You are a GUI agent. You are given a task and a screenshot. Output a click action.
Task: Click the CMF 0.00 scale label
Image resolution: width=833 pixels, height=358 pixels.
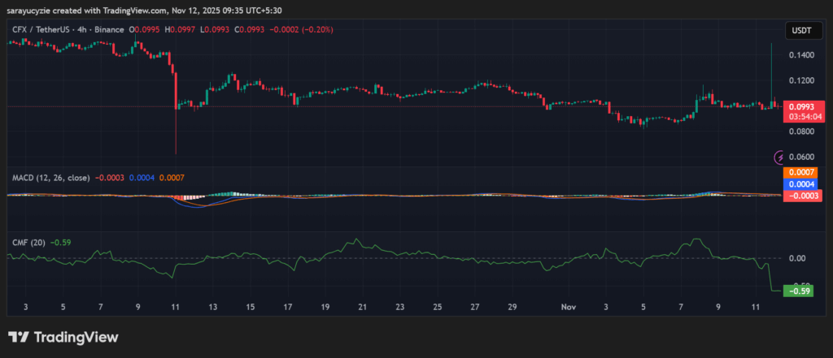pyautogui.click(x=796, y=258)
